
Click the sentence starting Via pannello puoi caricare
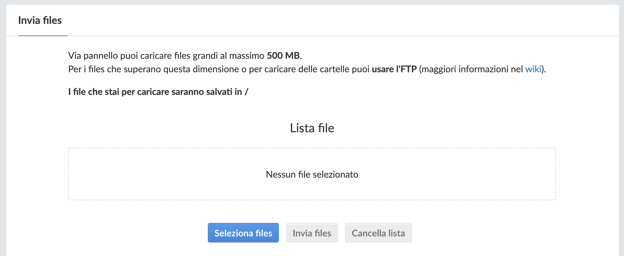(185, 55)
